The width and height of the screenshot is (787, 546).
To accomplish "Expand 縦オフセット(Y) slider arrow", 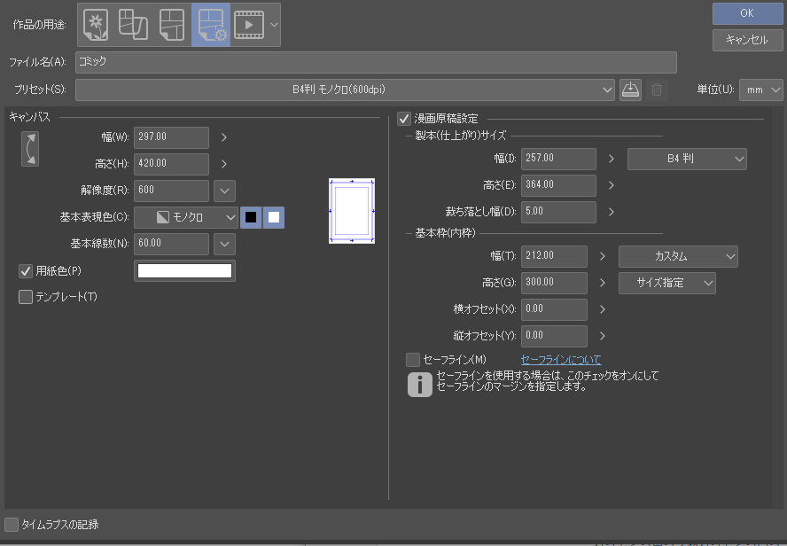I will pos(603,336).
